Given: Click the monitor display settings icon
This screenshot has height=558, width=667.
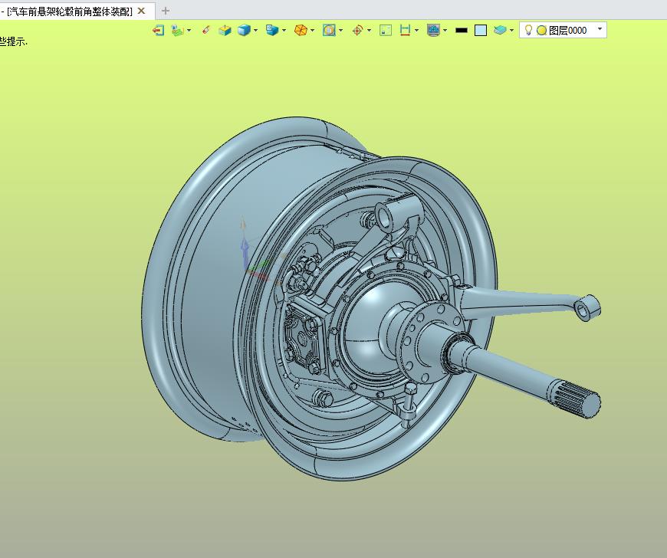Looking at the screenshot, I should pyautogui.click(x=433, y=30).
